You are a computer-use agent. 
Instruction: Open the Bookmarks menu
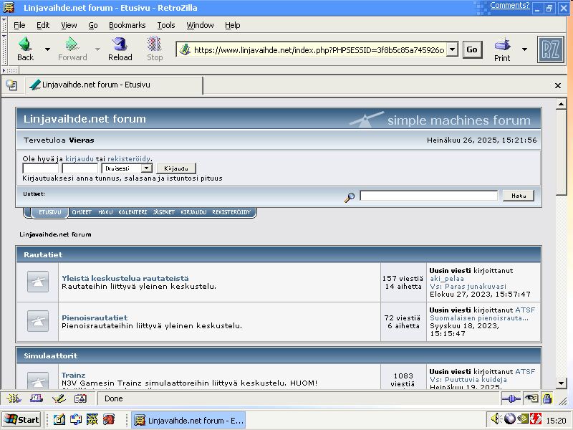127,25
